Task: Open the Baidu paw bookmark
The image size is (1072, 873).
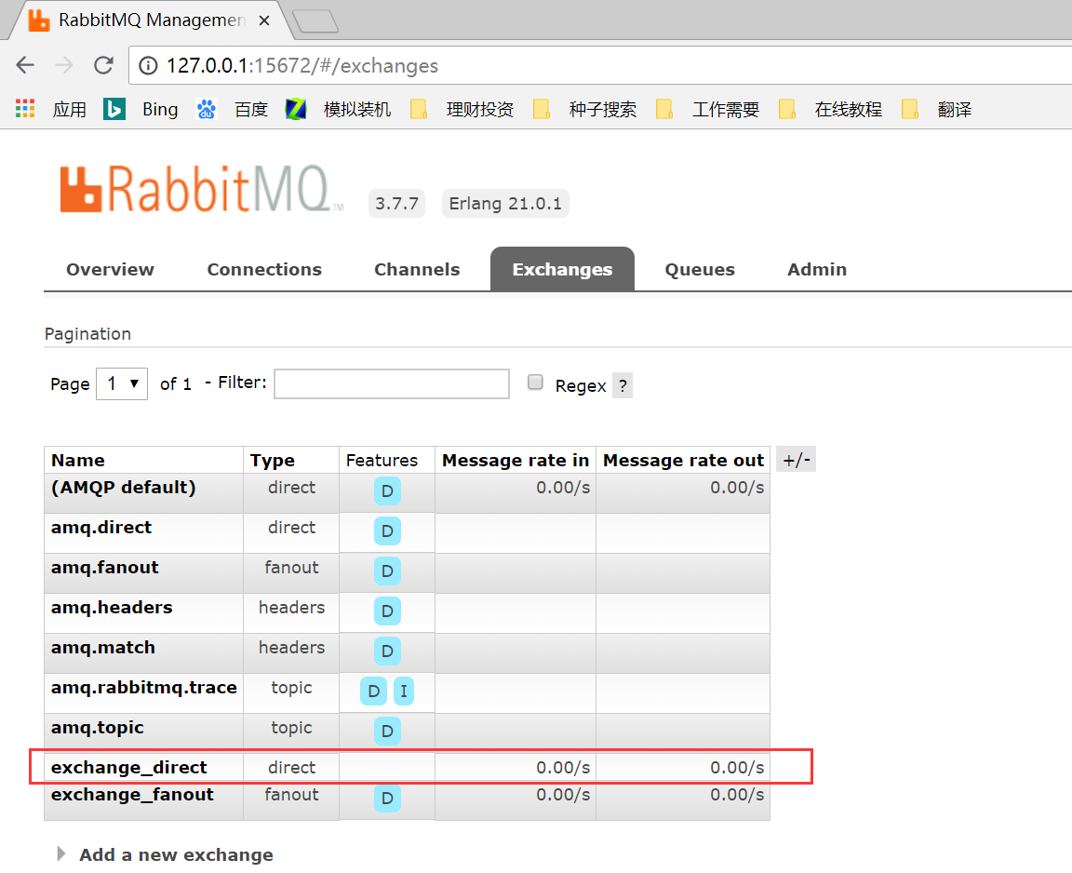Action: click(x=233, y=109)
